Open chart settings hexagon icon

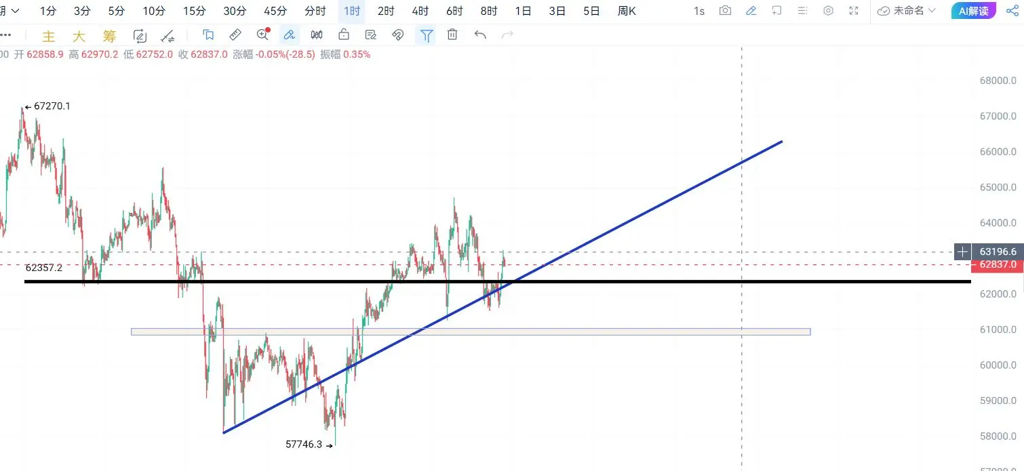click(828, 11)
